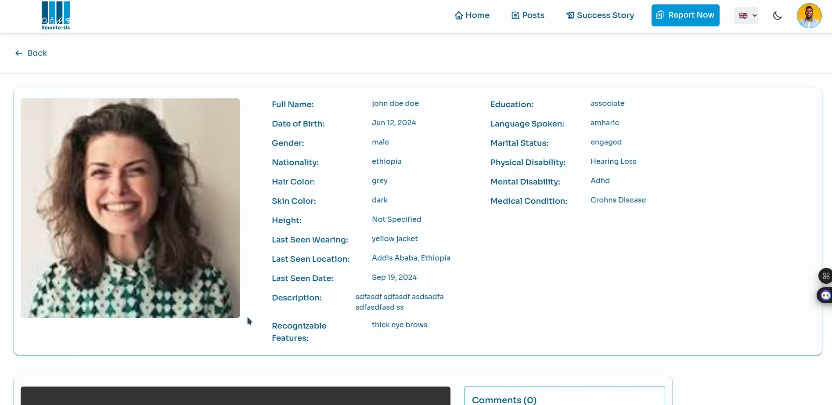Open the chatbot bubble at right edge
This screenshot has height=405, width=832.
tap(825, 295)
